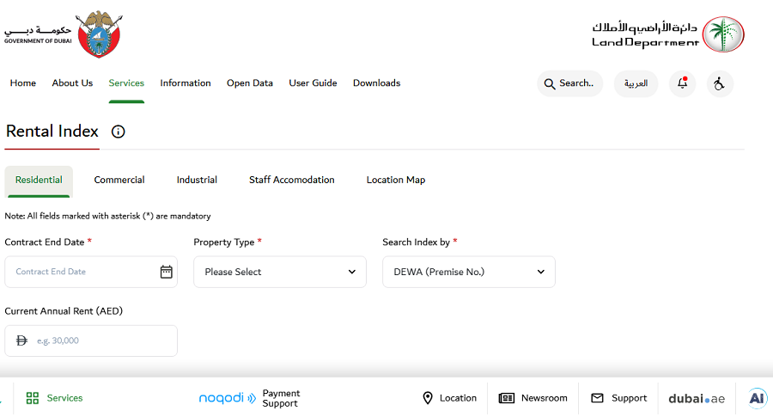773x417 pixels.
Task: Click the Government of Dubai logo
Action: [x=62, y=34]
